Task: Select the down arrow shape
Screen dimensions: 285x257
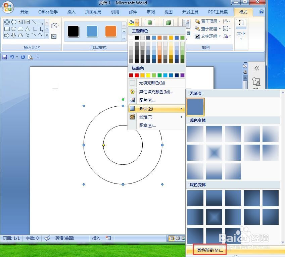Action: (14, 36)
